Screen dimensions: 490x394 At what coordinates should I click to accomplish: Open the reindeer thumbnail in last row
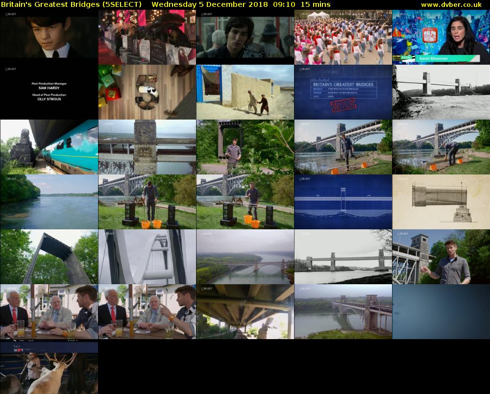pos(49,368)
